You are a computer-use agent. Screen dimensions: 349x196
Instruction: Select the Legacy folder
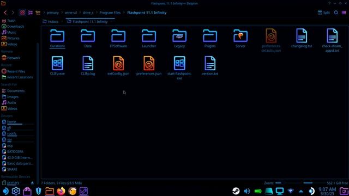point(179,39)
